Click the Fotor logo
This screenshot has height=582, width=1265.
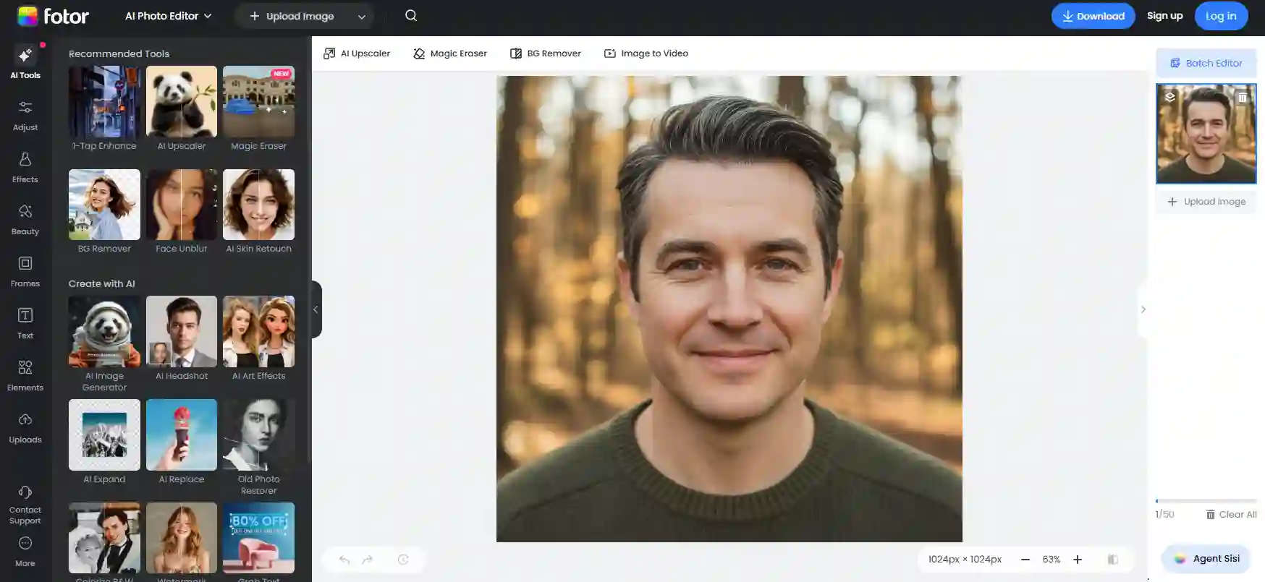(53, 16)
